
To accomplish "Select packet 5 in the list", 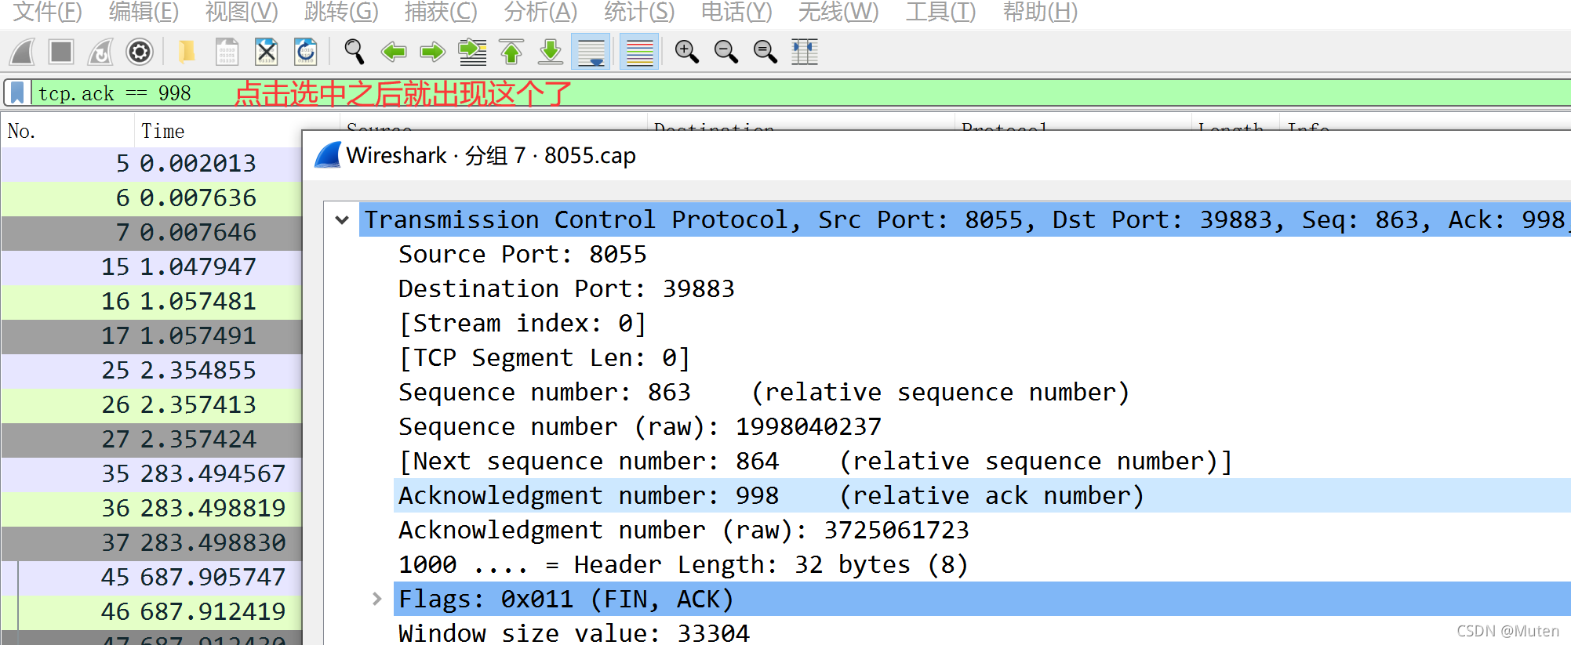I will tap(151, 164).
